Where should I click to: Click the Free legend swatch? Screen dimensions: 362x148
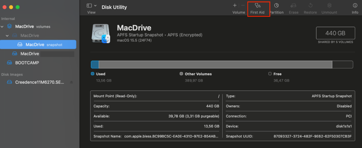coord(270,74)
